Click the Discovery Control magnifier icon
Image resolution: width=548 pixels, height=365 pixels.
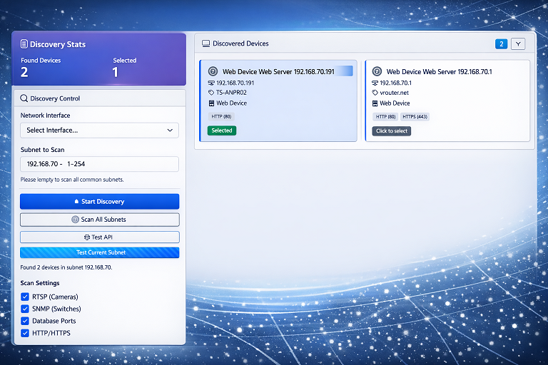[x=24, y=98]
